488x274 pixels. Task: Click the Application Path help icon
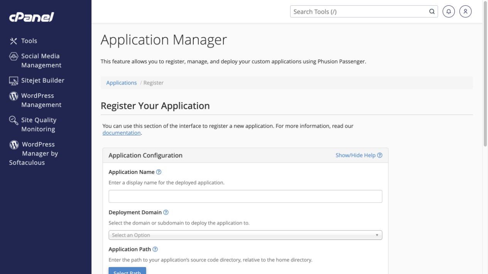pos(155,249)
